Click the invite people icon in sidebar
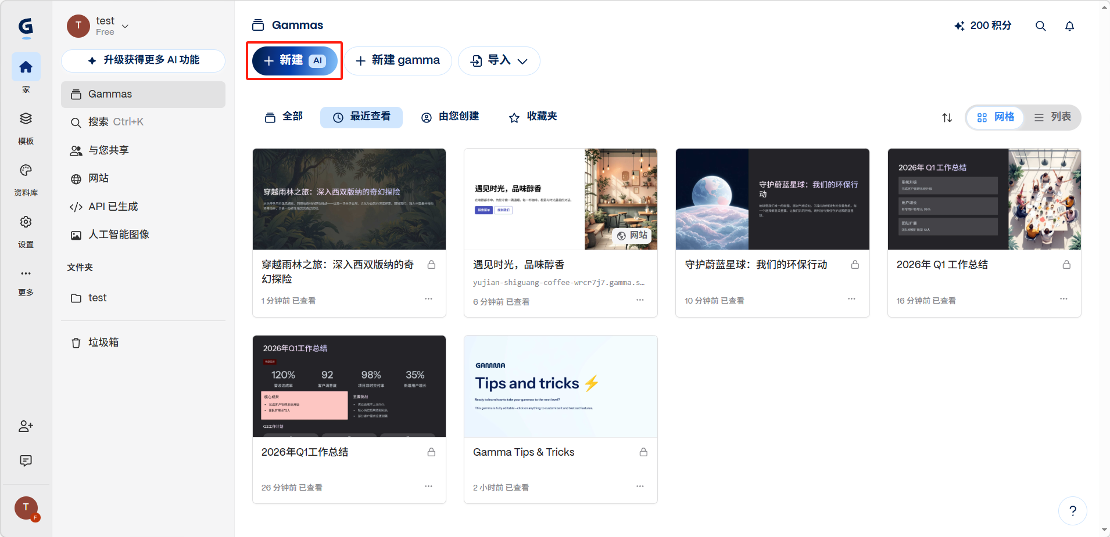Image resolution: width=1110 pixels, height=537 pixels. pyautogui.click(x=26, y=426)
